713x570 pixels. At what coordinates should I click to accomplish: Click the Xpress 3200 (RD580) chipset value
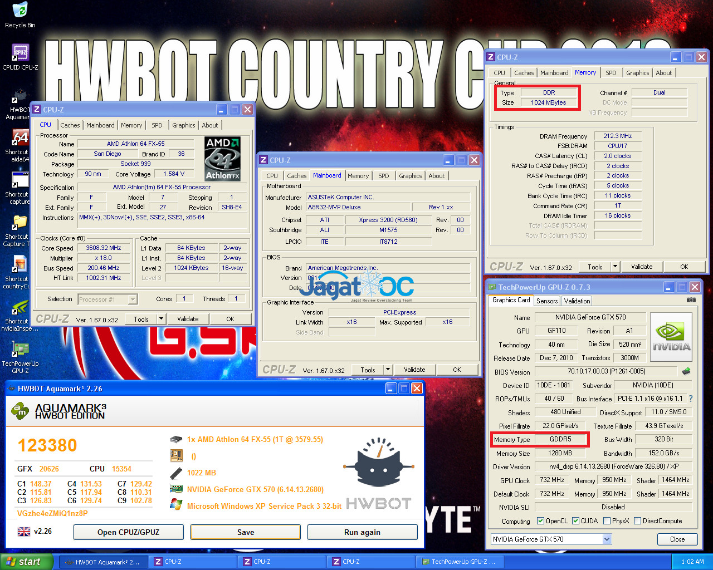(388, 220)
